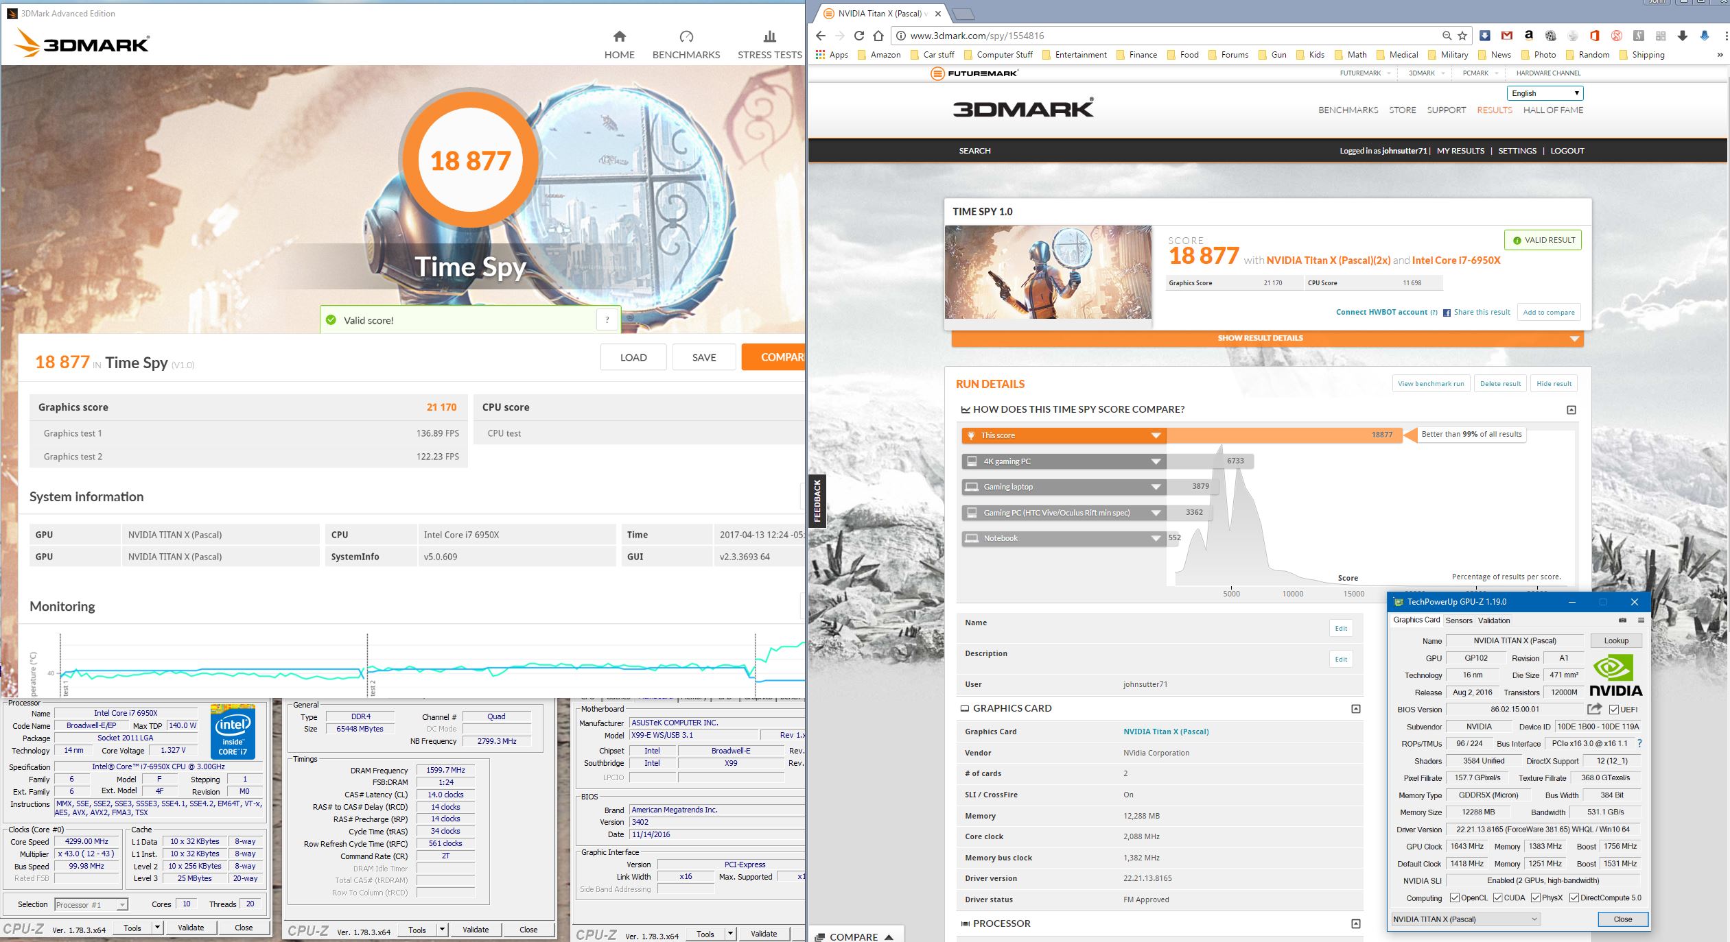This screenshot has height=942, width=1730.
Task: Click Connect HWBOT account link
Action: point(1381,312)
